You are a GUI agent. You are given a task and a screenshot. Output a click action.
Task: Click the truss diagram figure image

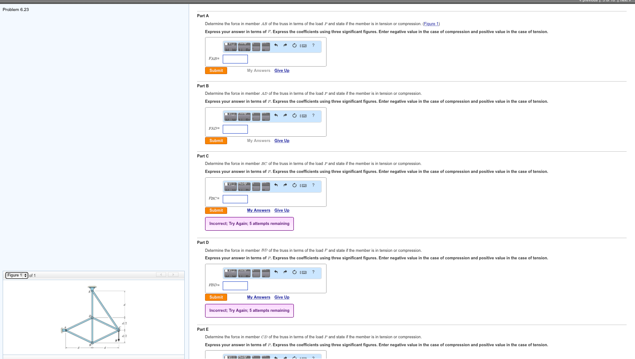(93, 317)
